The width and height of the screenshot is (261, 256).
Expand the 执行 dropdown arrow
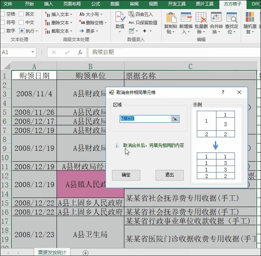pos(37,31)
